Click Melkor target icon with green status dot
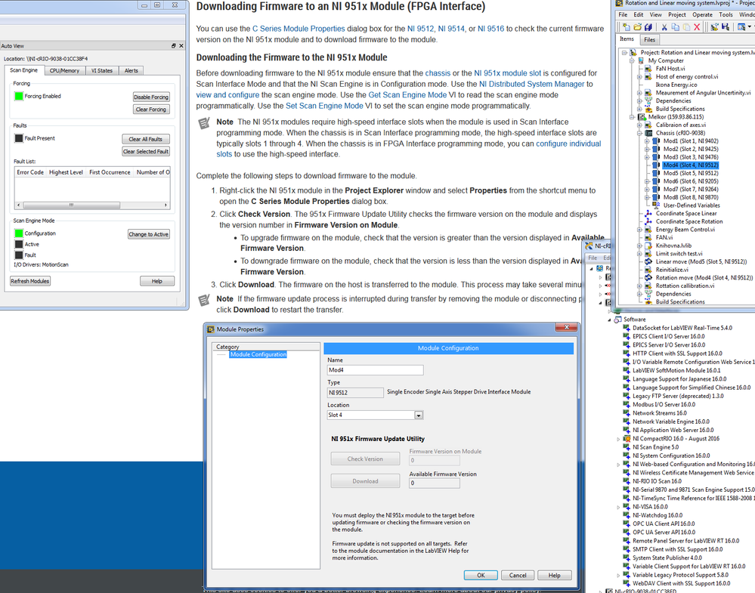 (x=642, y=117)
